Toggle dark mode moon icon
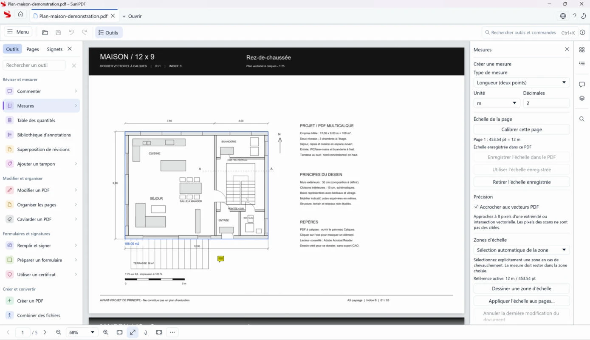590x340 pixels. (583, 16)
